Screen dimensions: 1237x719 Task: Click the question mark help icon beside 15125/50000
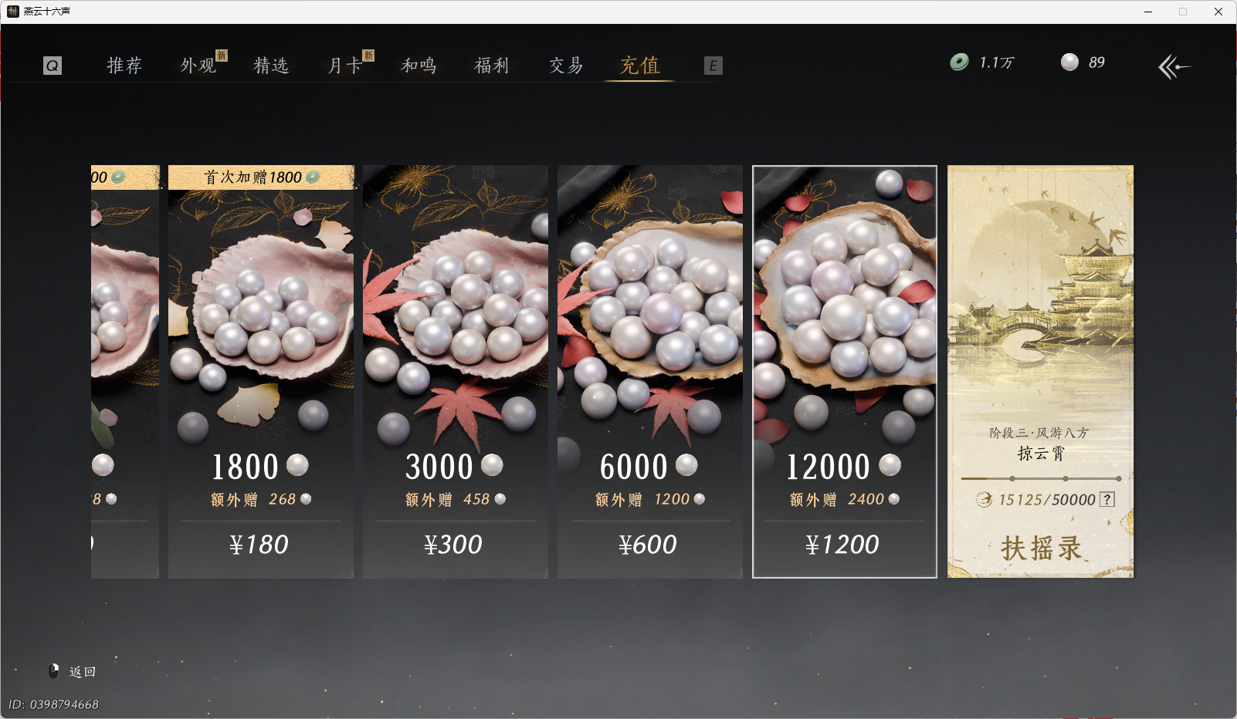[1107, 499]
